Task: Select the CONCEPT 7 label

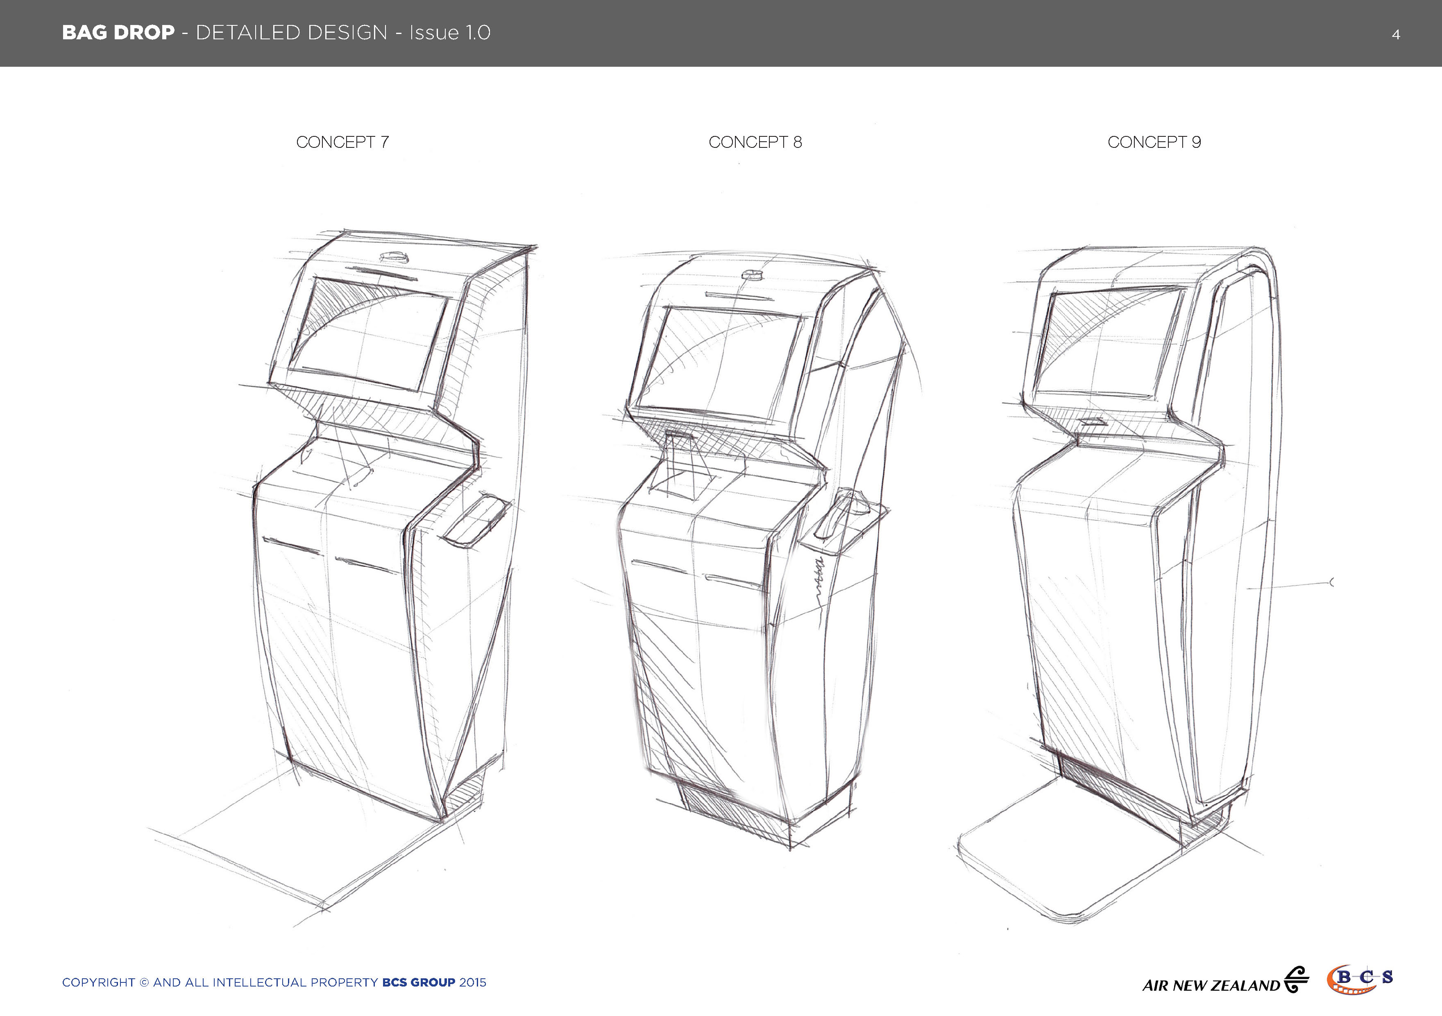Action: pos(344,142)
